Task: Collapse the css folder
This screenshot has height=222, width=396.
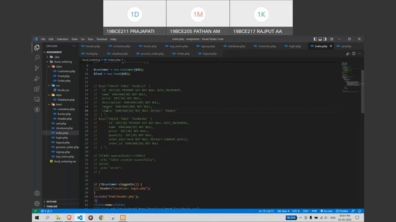Action: pos(58,85)
